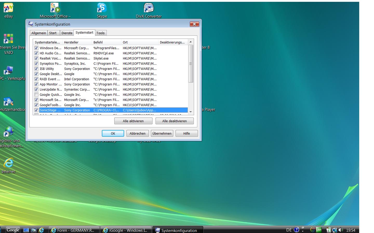Click the power battery tray icon
The width and height of the screenshot is (374, 233).
click(329, 230)
